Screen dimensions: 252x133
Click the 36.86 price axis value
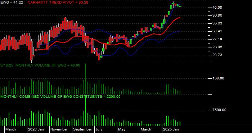(217, 15)
